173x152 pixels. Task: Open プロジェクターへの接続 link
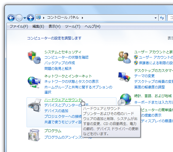click(x=63, y=116)
